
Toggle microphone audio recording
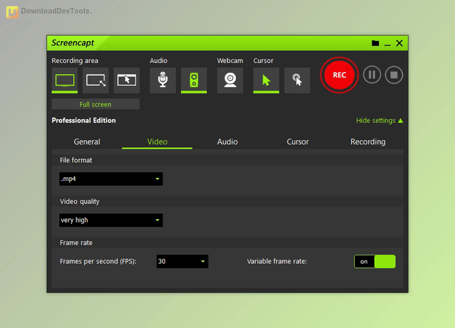pyautogui.click(x=163, y=80)
